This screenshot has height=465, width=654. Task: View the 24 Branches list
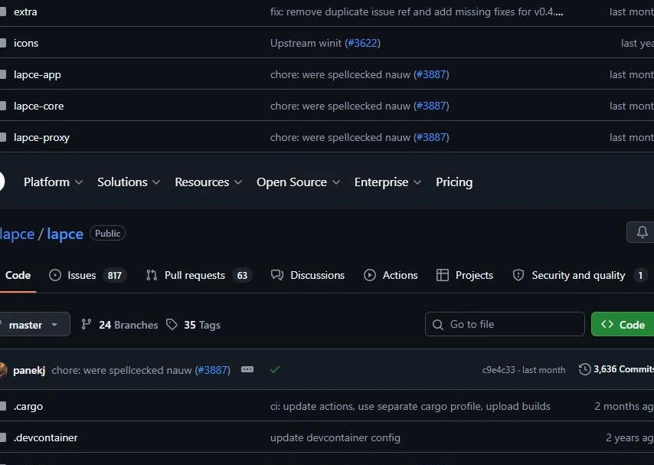119,325
